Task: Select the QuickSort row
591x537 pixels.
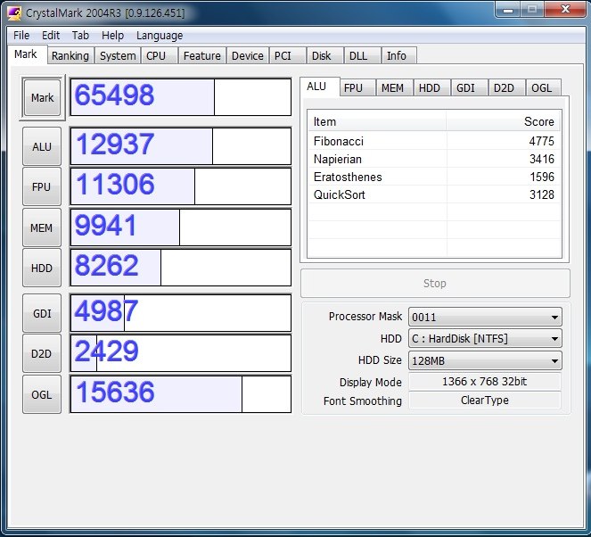Action: tap(434, 194)
